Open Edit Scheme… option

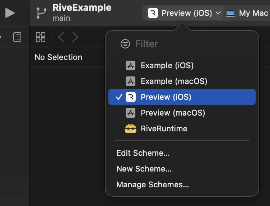(x=143, y=153)
